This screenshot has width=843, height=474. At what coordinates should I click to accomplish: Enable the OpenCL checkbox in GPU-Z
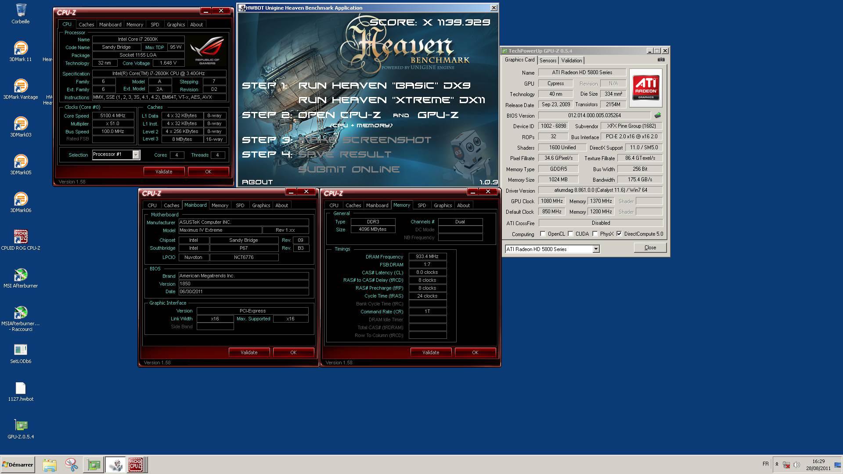(543, 234)
